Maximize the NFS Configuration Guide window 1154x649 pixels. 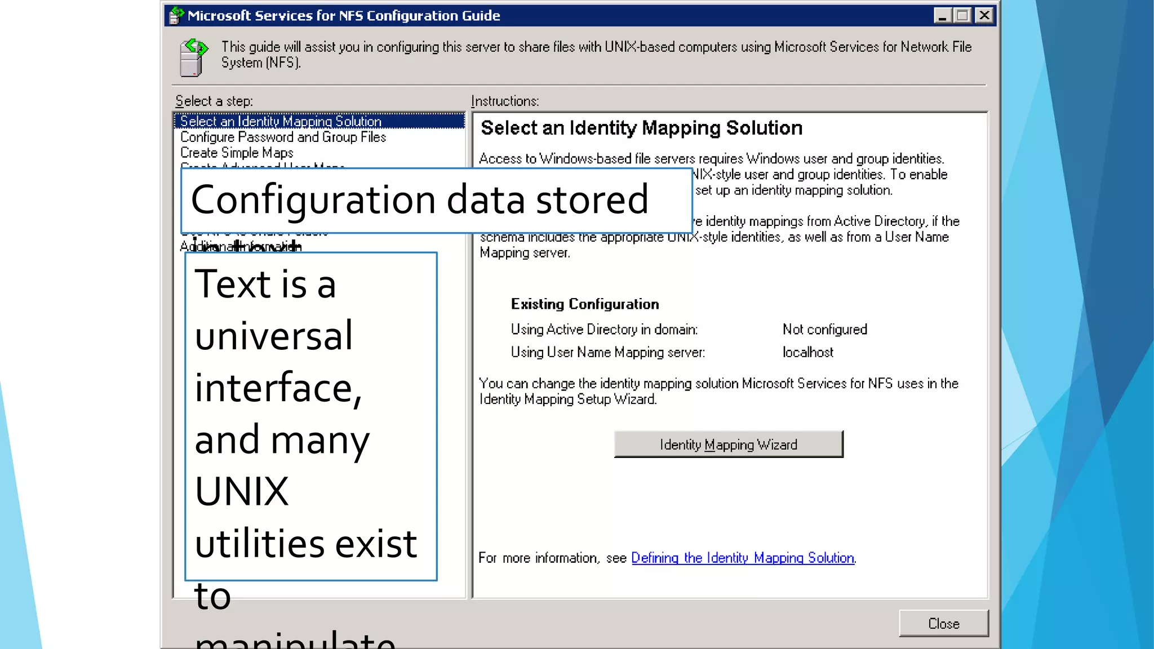tap(962, 16)
